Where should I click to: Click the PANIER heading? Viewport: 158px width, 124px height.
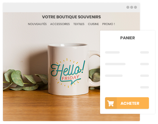(128, 38)
